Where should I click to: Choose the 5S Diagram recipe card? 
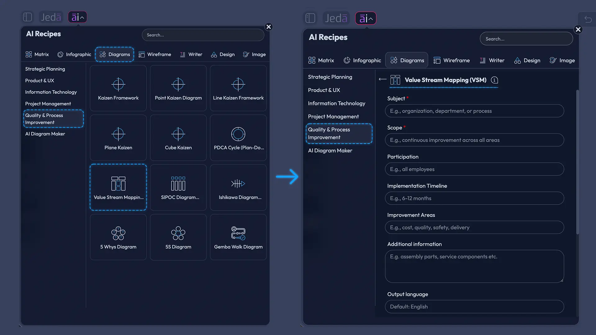tap(178, 237)
